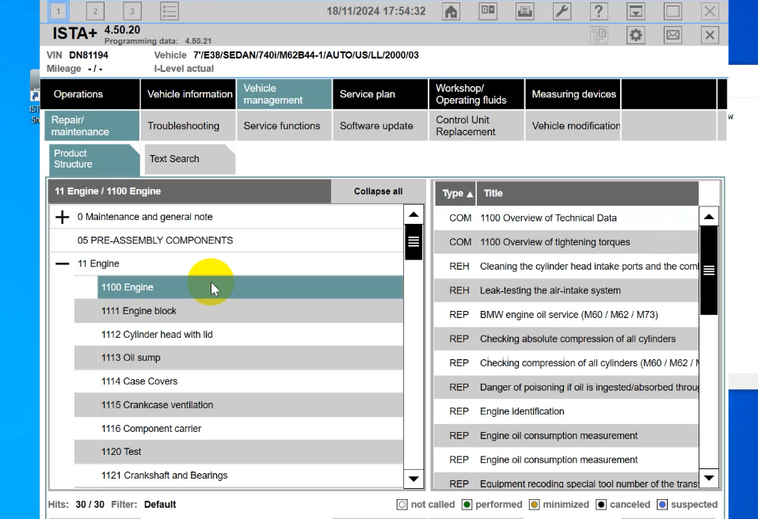This screenshot has height=519, width=758.
Task: Open the wrench tools icon
Action: (562, 11)
